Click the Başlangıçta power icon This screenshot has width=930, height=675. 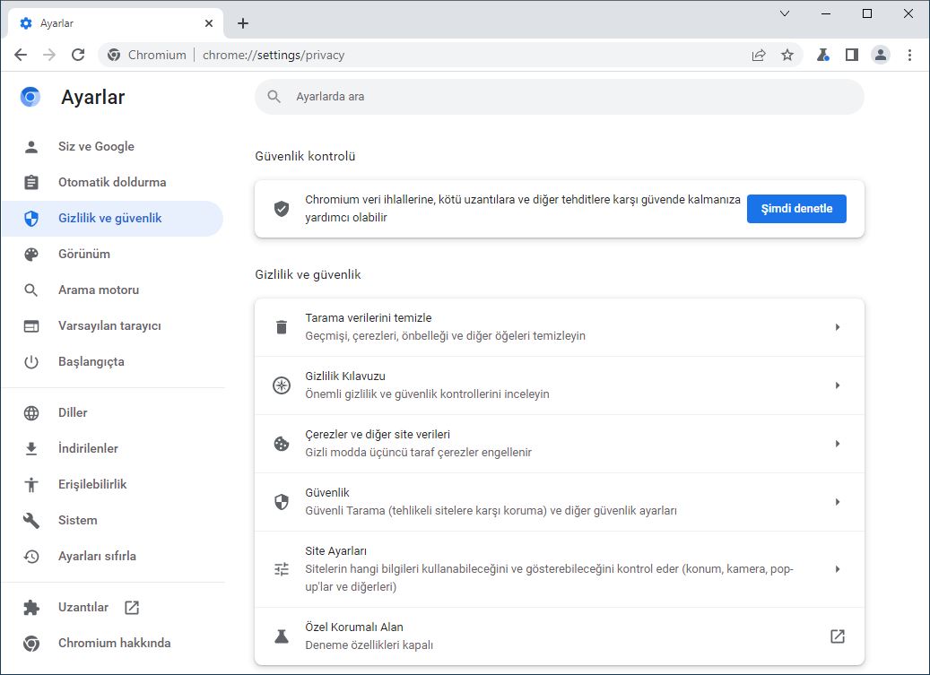coord(31,361)
